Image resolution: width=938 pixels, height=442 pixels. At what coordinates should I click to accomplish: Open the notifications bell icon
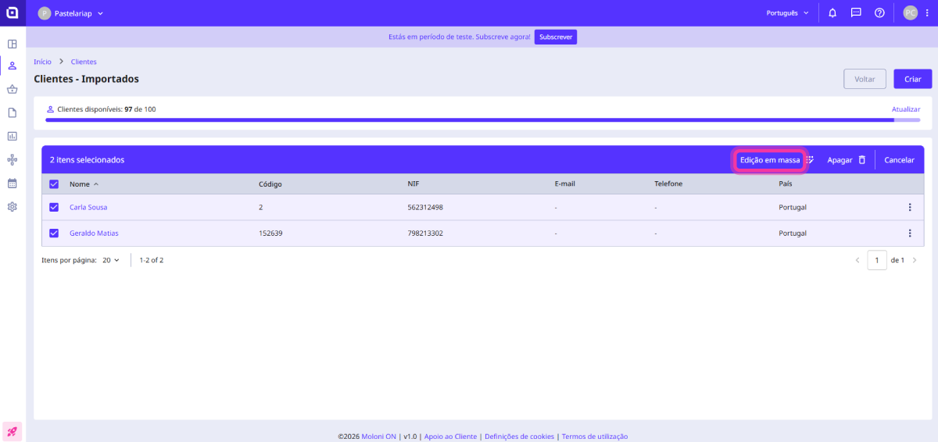832,13
